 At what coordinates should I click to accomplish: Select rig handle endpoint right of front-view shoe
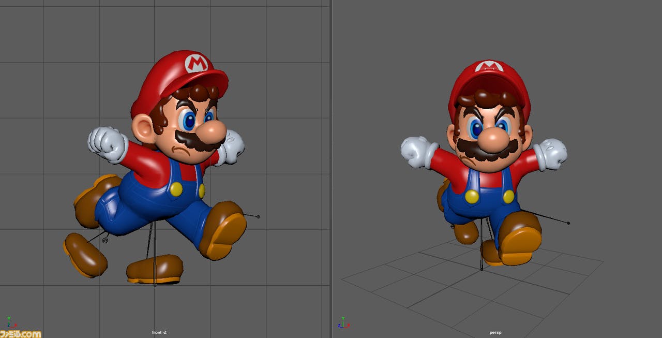(x=258, y=216)
